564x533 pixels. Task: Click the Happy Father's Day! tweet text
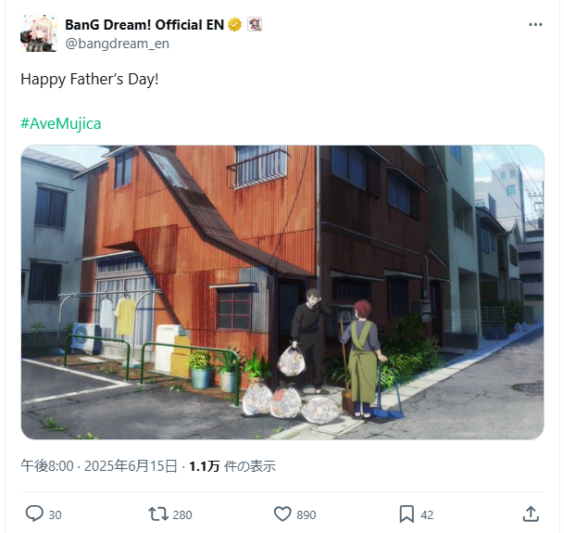[x=90, y=79]
